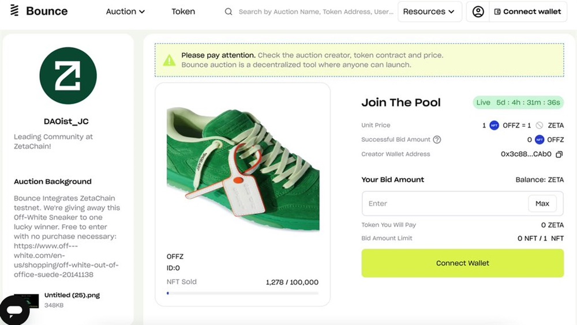Copy the creator wallet address
This screenshot has height=325, width=577.
[559, 154]
